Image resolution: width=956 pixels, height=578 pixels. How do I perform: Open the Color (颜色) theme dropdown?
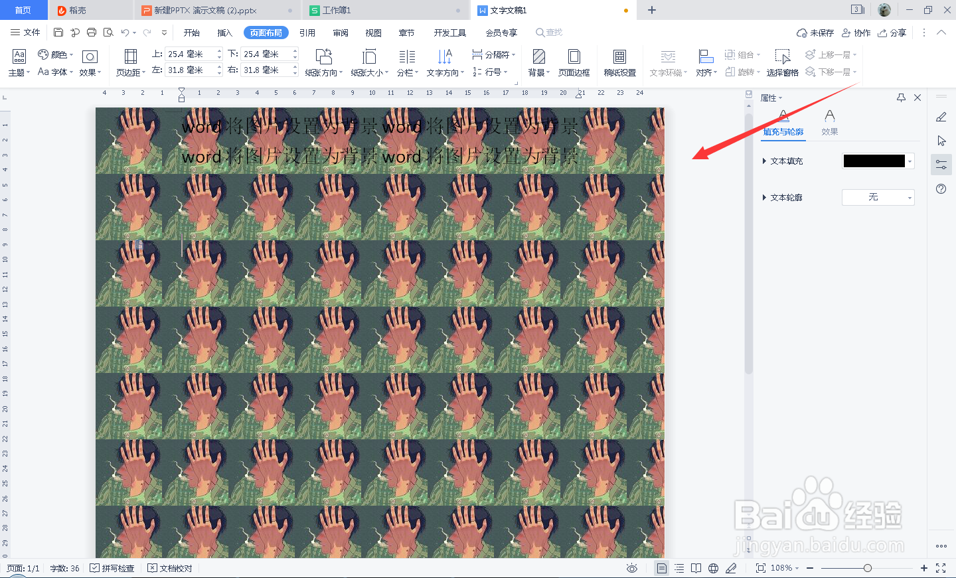[56, 54]
